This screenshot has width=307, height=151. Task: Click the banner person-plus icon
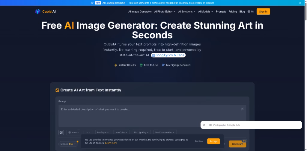point(92,3)
